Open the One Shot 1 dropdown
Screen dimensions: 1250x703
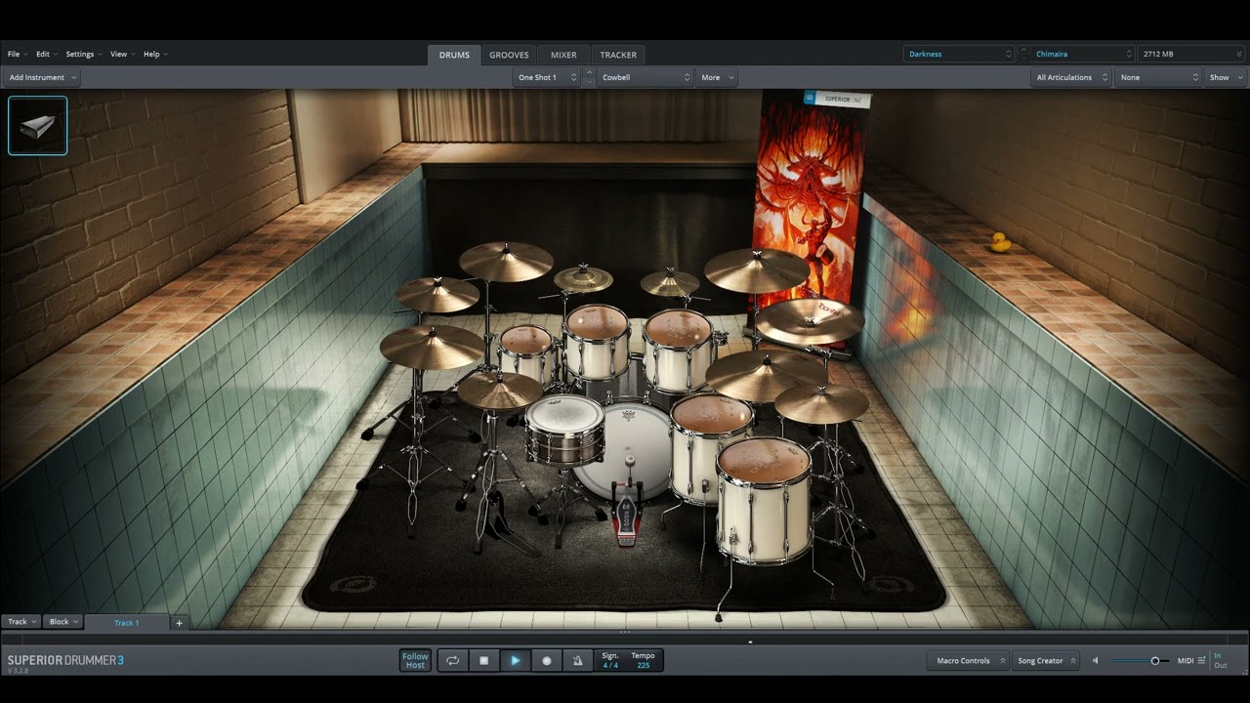click(x=547, y=77)
